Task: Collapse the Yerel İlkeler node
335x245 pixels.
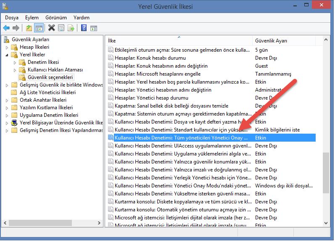Action: 7,55
